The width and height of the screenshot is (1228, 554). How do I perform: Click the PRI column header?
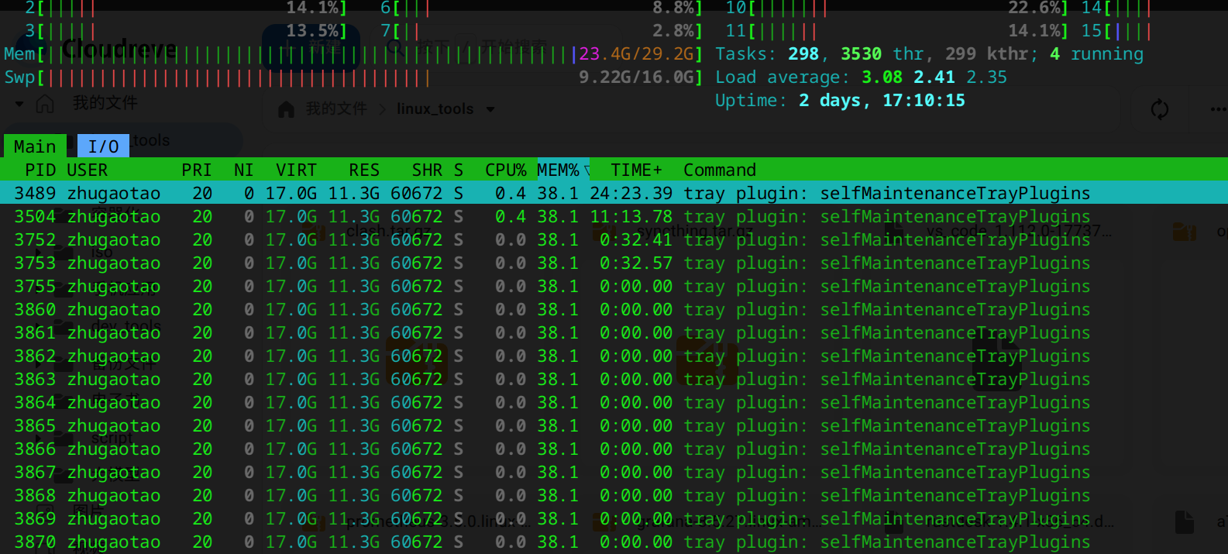click(x=197, y=170)
